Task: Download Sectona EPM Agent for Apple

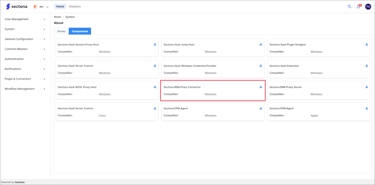Action: click(x=367, y=108)
